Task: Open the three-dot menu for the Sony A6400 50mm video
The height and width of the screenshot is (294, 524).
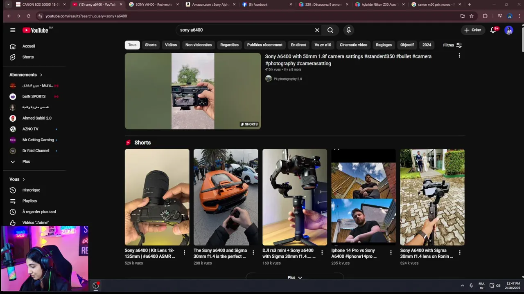Action: pyautogui.click(x=459, y=56)
